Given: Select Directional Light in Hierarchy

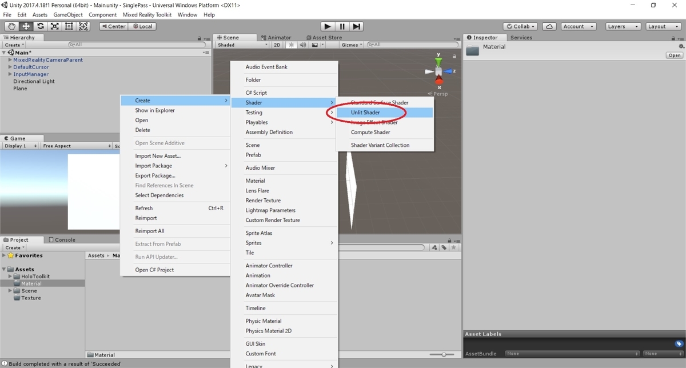Looking at the screenshot, I should coord(34,81).
